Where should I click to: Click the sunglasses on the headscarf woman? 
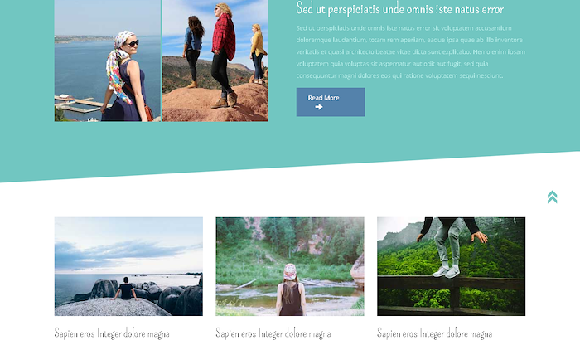[133, 43]
